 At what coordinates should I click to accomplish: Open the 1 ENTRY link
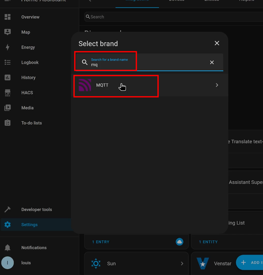point(101,242)
